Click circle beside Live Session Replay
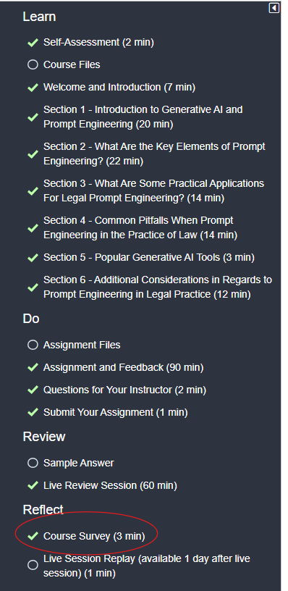The width and height of the screenshot is (288, 591). pos(33,565)
